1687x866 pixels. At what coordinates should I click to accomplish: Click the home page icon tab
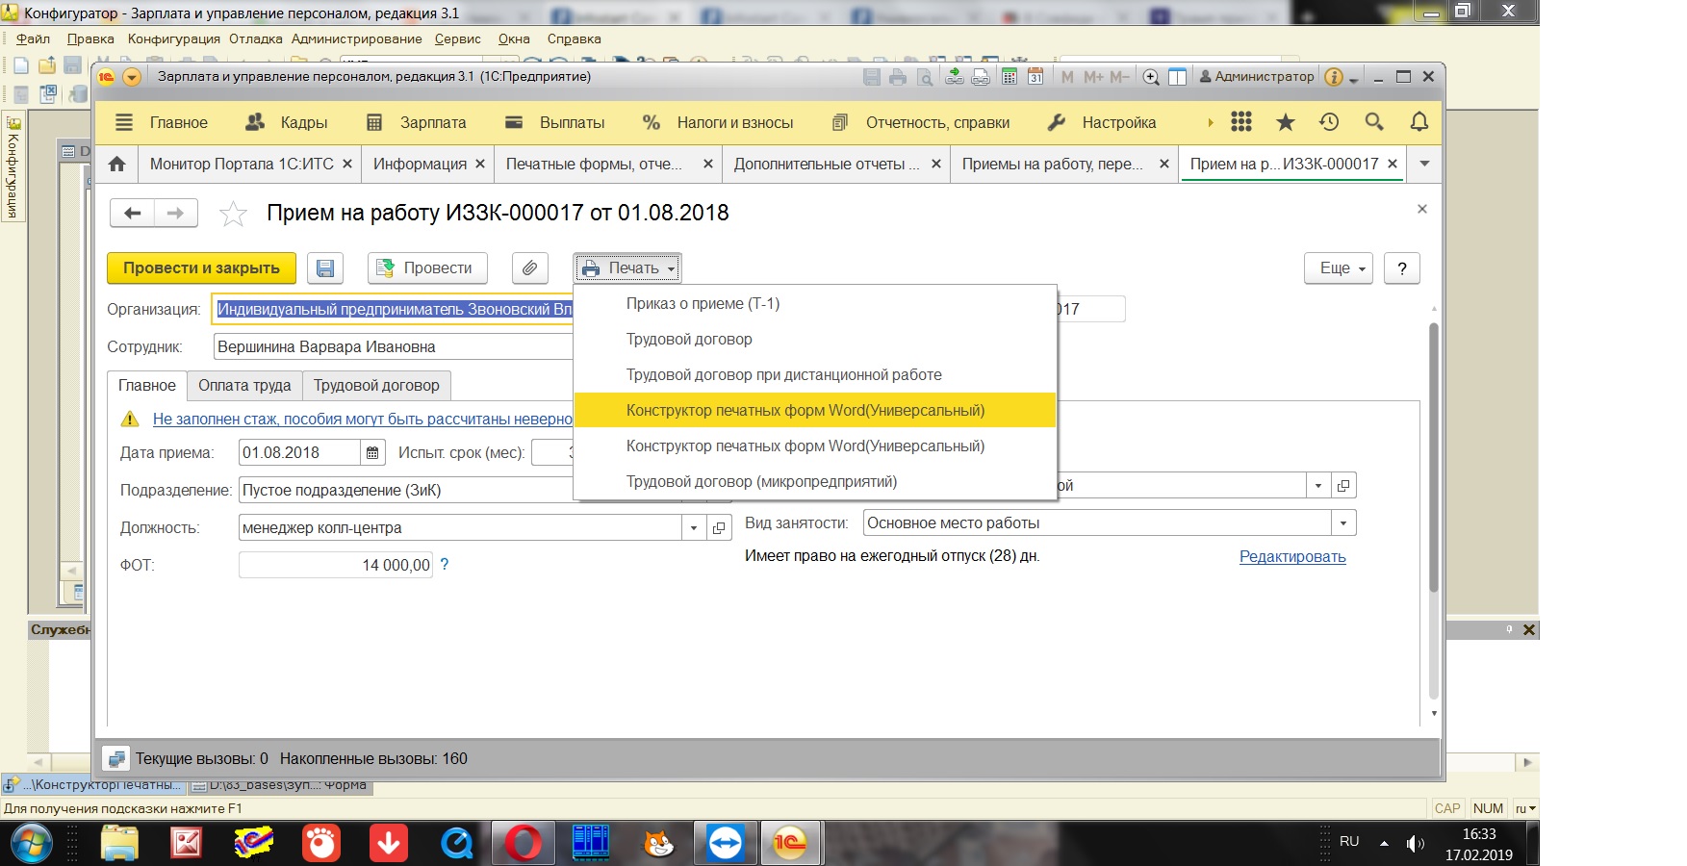[x=117, y=165]
